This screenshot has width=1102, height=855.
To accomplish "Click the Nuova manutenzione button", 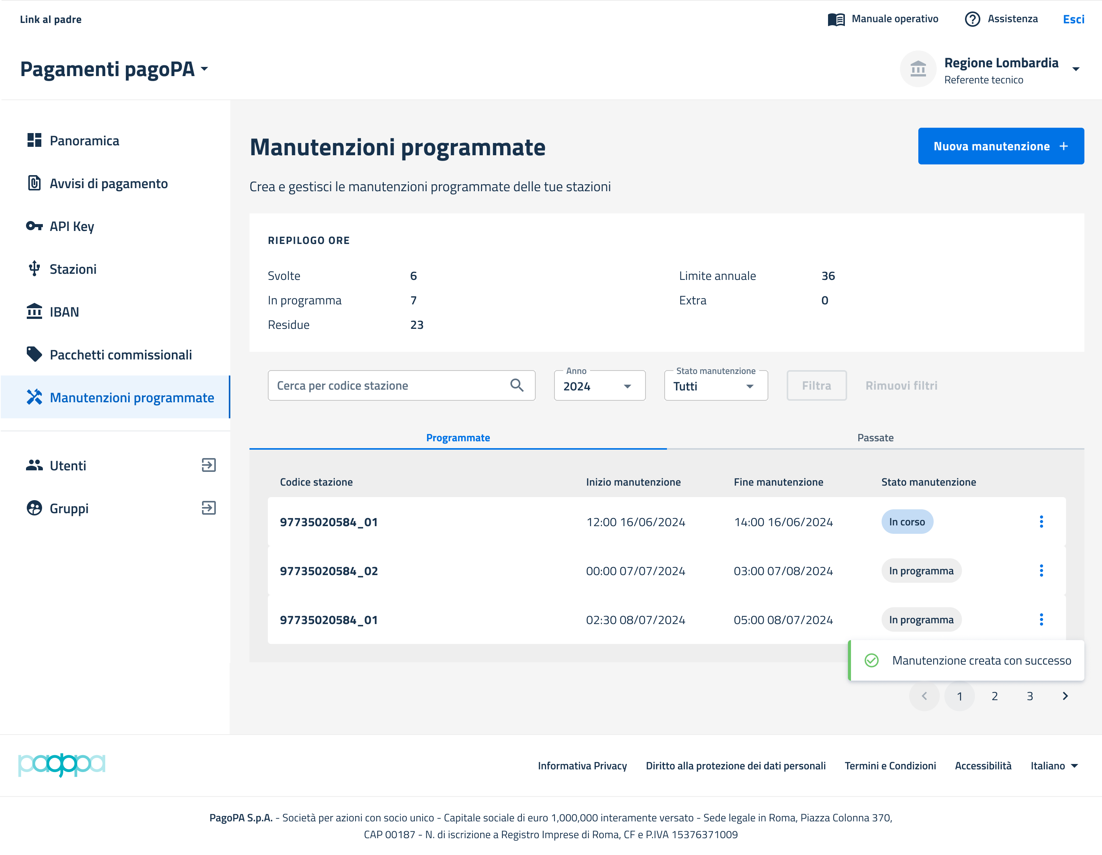I will [1000, 146].
